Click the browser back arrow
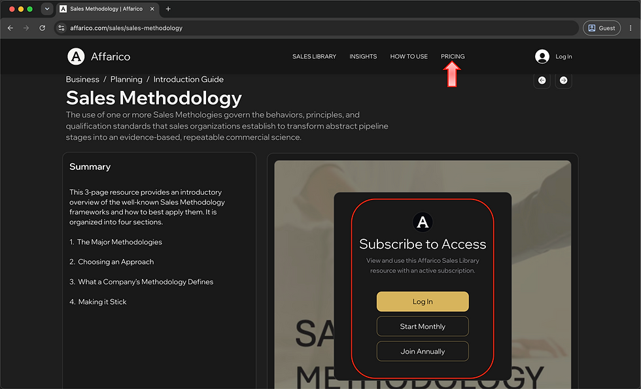This screenshot has width=641, height=389. (10, 27)
